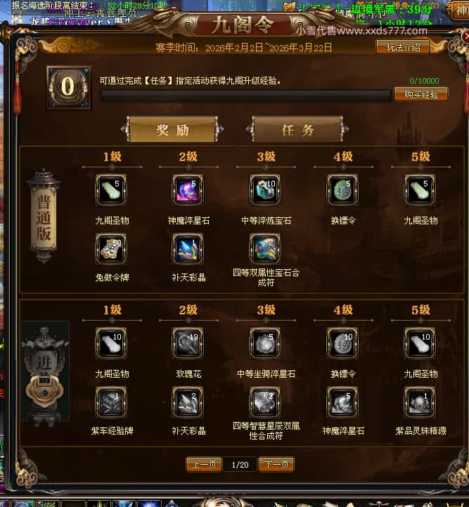Click the 紫品灵珠精源 icon
Screen dimensions: 469x507
pyautogui.click(x=420, y=402)
